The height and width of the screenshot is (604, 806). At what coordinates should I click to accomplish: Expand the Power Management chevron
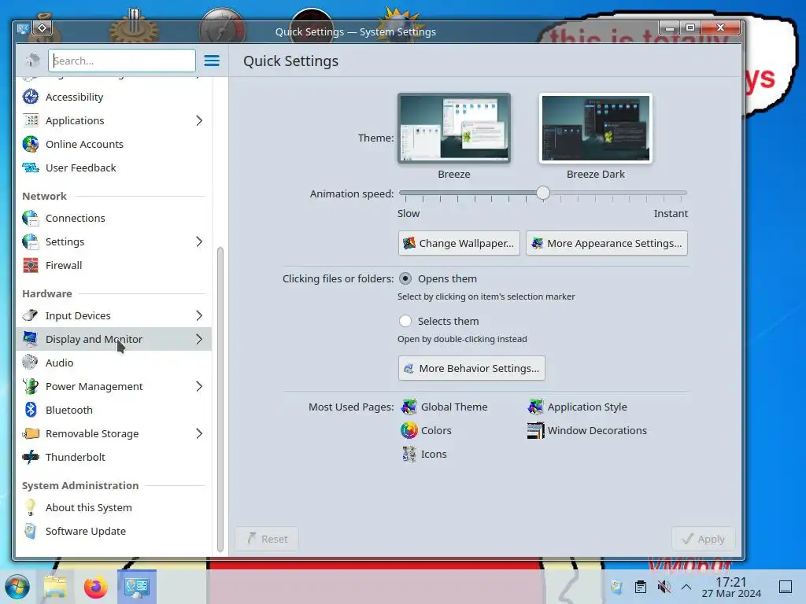(x=199, y=386)
